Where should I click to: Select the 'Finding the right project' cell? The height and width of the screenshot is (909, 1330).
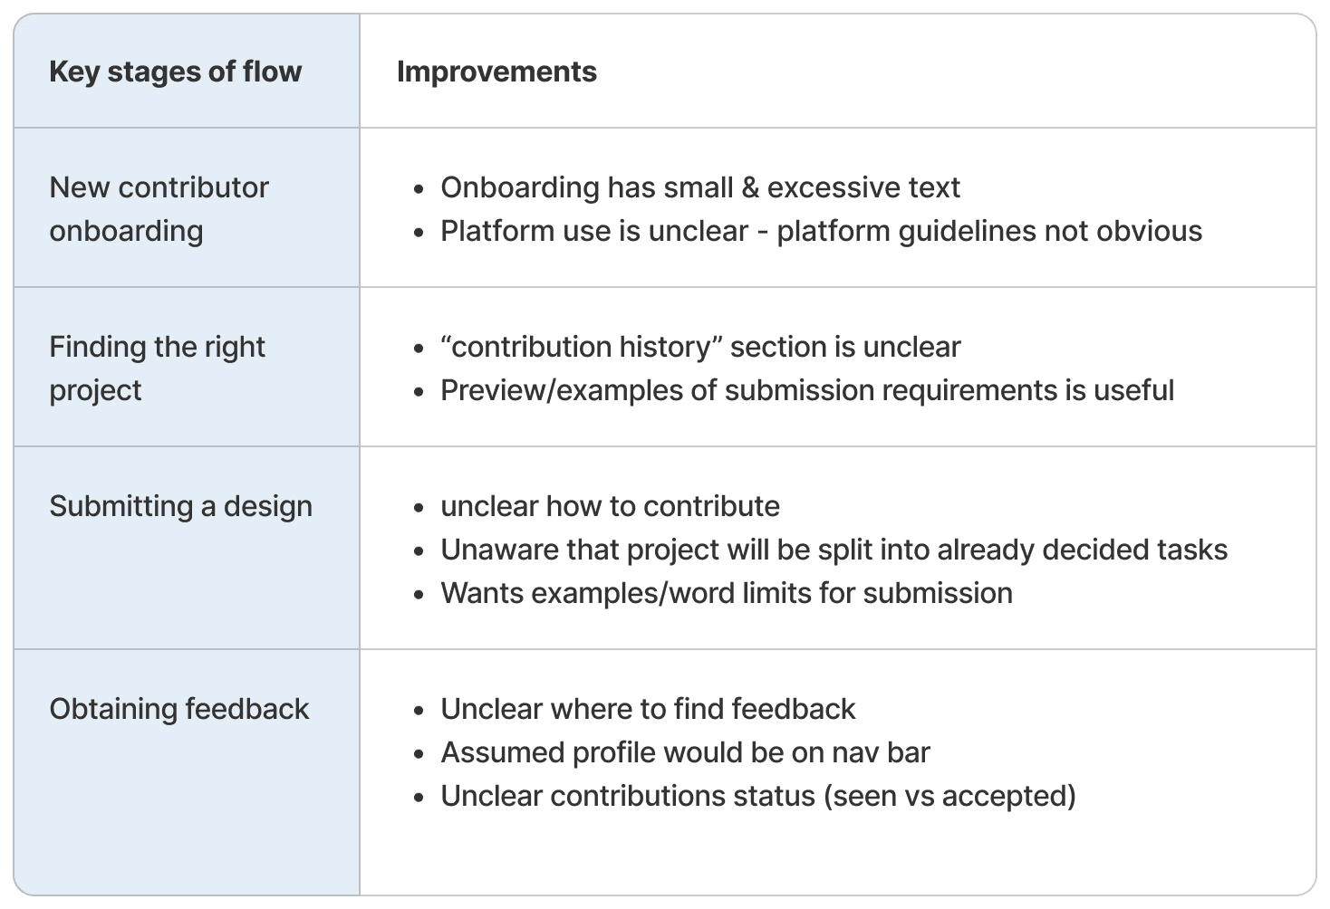pos(187,368)
